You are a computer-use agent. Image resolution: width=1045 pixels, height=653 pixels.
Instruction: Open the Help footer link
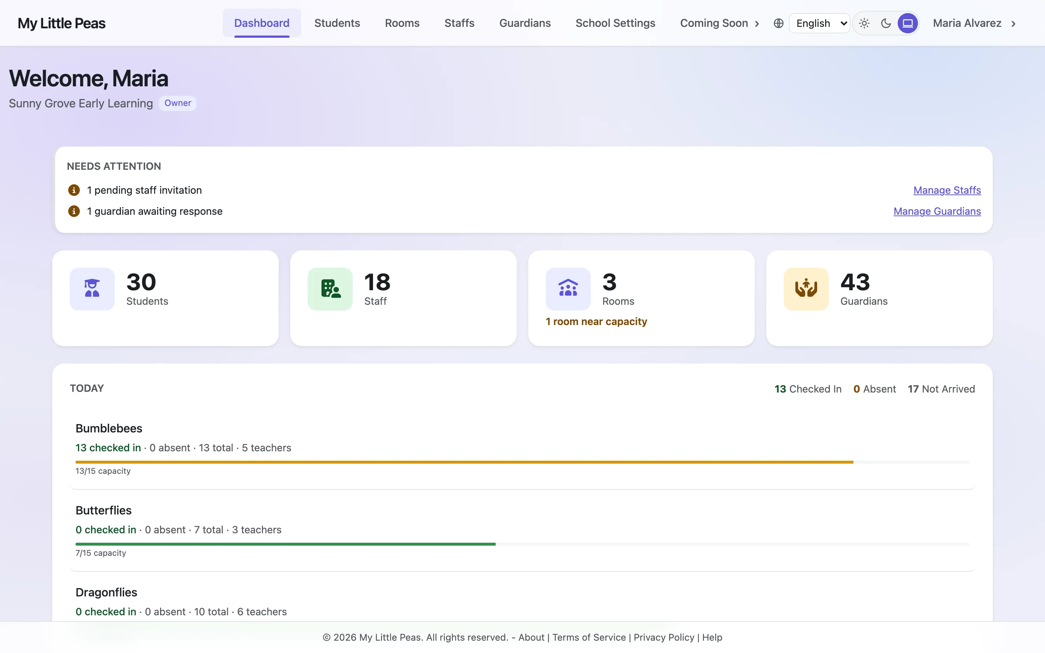pos(712,637)
